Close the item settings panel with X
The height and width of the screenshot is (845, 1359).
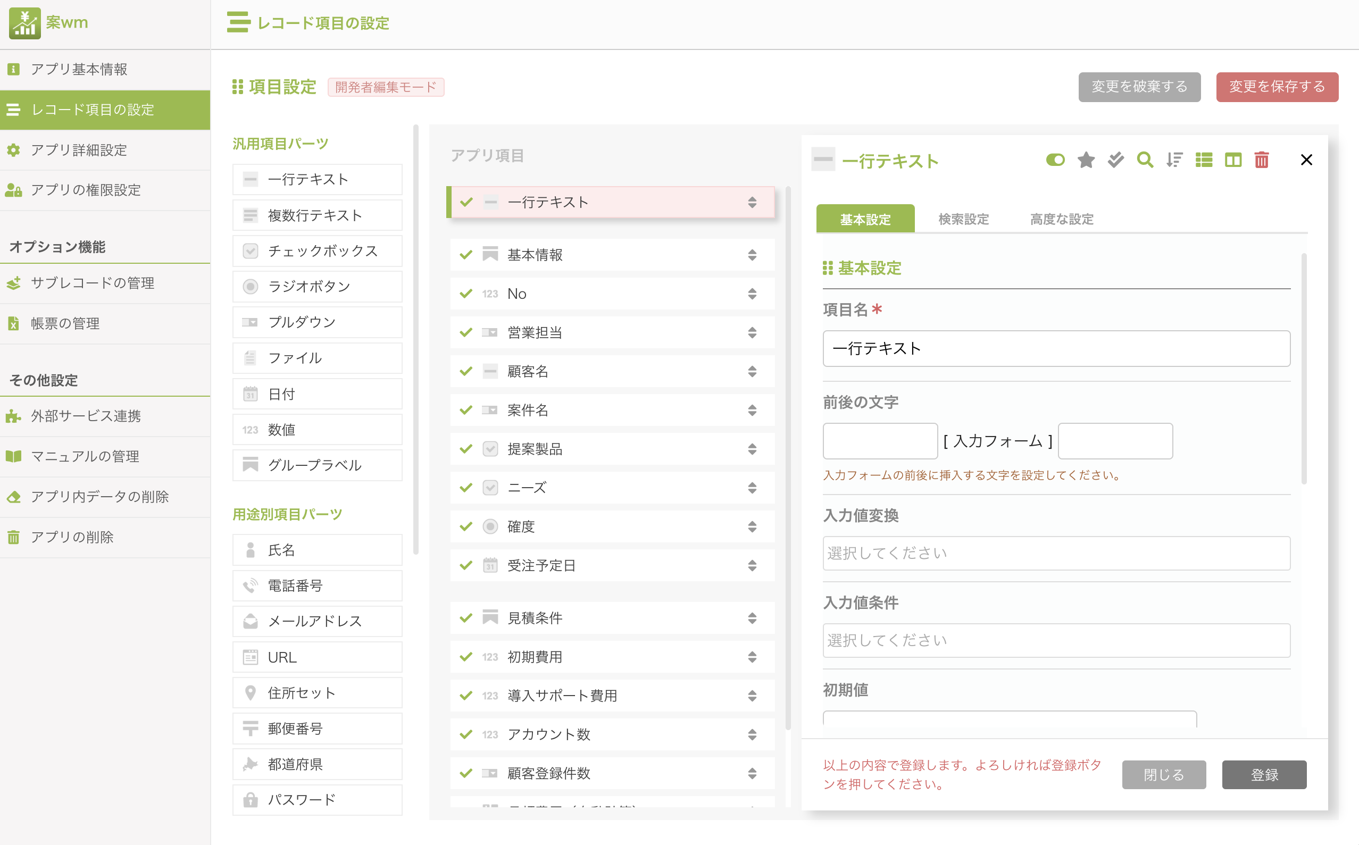1306,161
